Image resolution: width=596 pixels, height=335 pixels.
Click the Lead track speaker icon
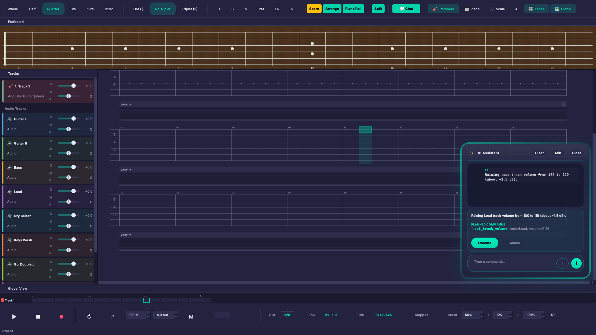(x=10, y=192)
